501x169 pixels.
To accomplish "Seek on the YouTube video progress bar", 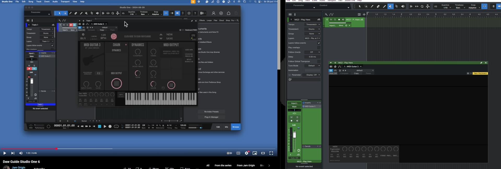I will click(x=138, y=149).
